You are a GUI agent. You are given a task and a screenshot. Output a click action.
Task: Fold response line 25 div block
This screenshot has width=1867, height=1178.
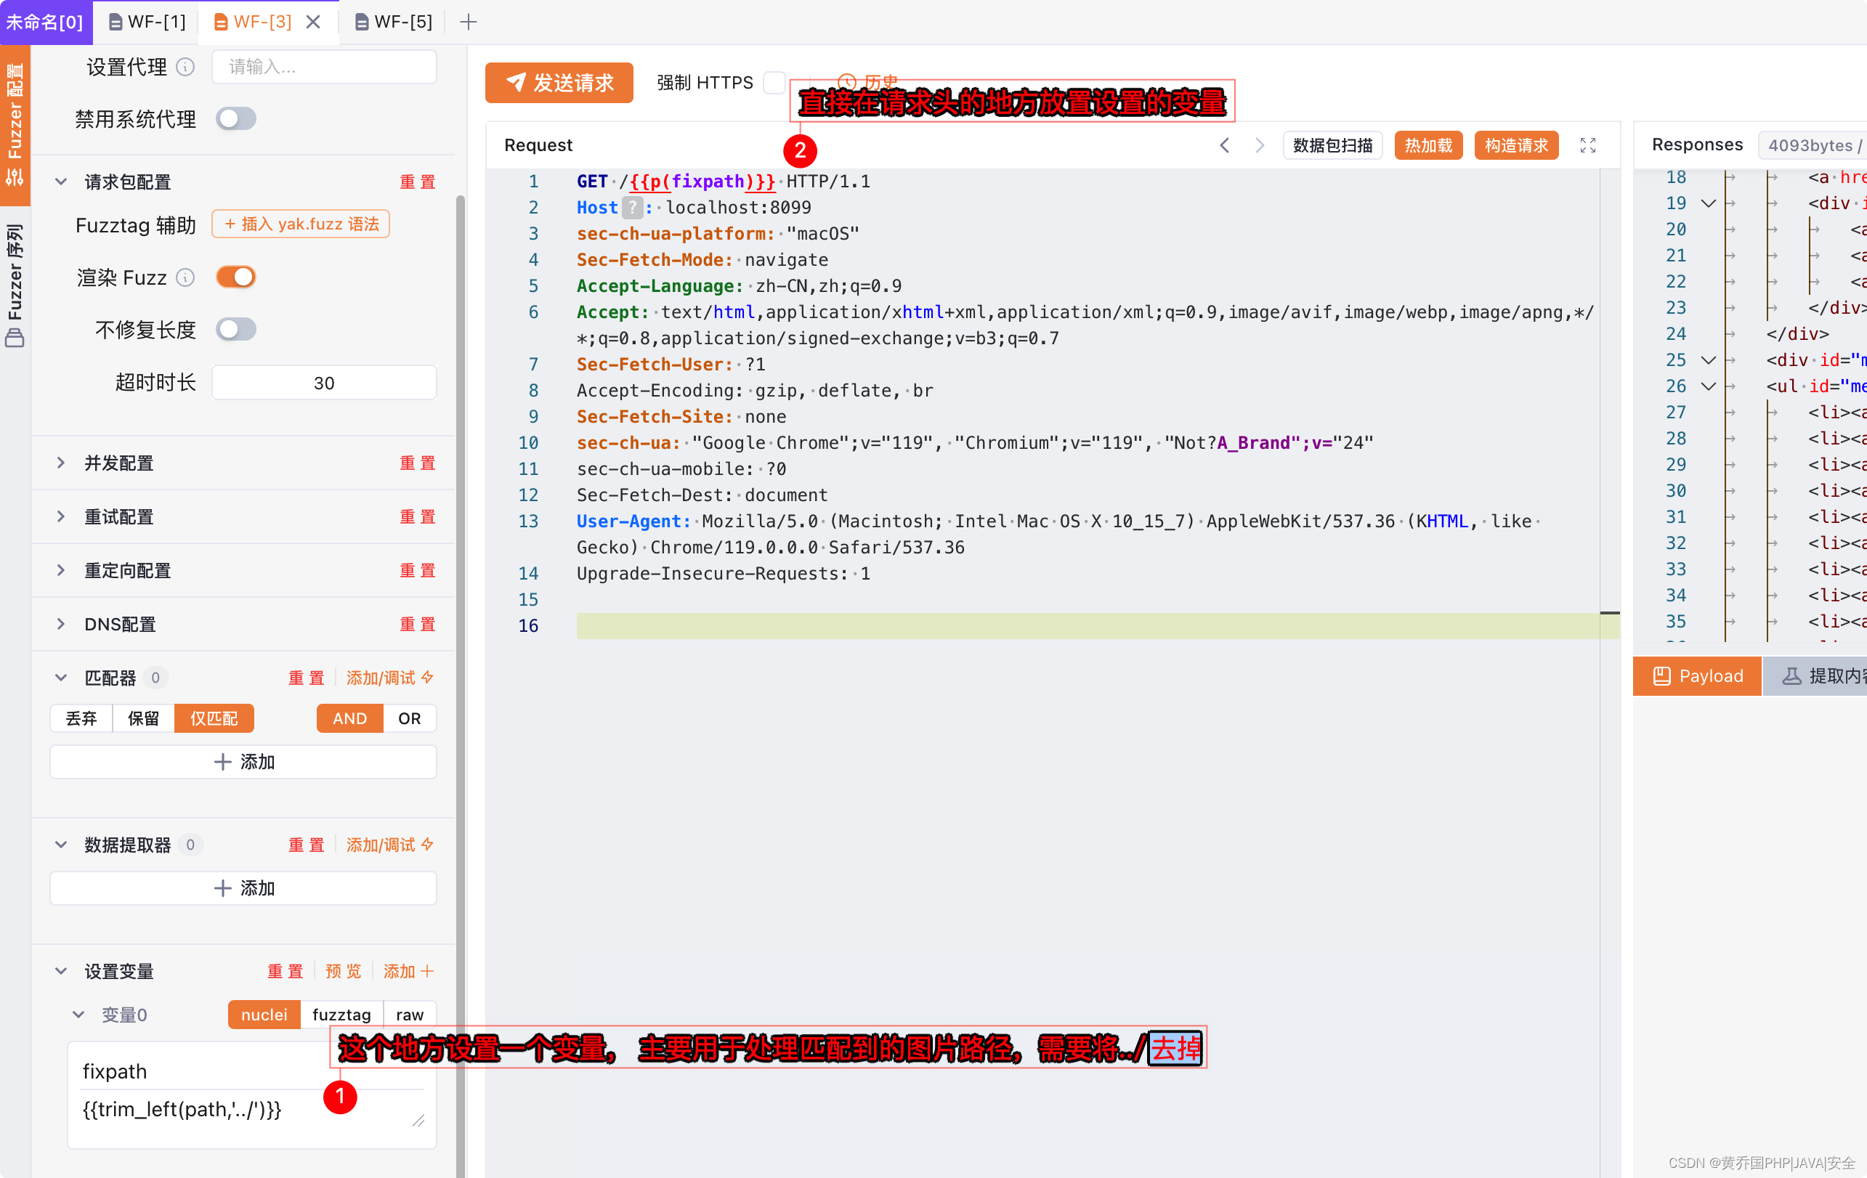click(x=1708, y=360)
